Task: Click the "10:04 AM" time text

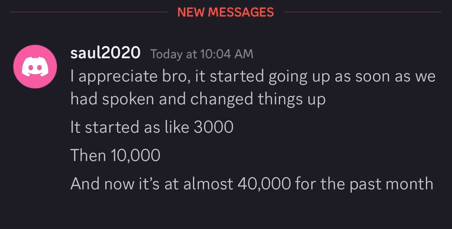Action: pos(227,54)
